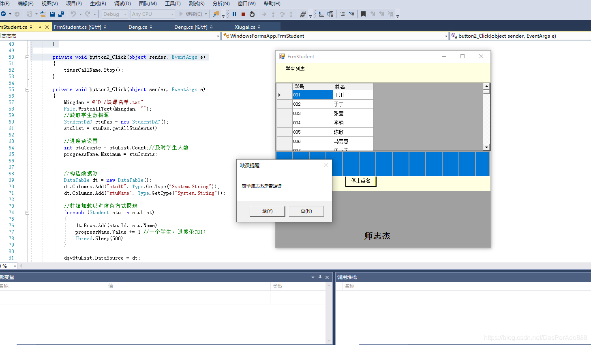This screenshot has height=345, width=591.
Task: Click the Navigate Forward arrow in toolbar
Action: [x=17, y=14]
